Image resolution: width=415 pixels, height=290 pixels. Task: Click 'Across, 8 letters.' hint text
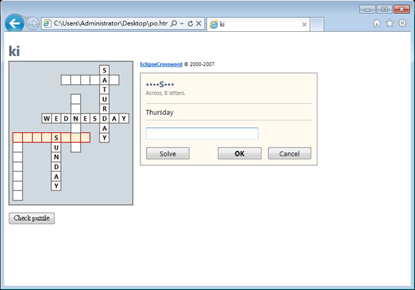pyautogui.click(x=165, y=93)
